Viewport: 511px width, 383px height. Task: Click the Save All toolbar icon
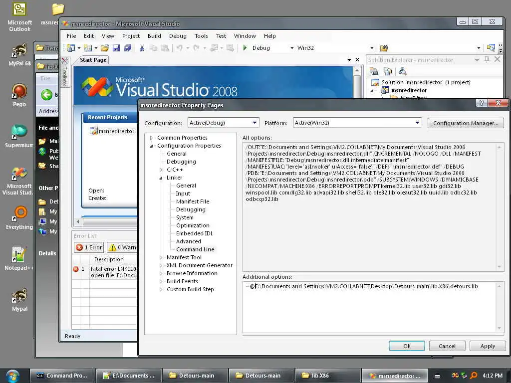pos(127,48)
